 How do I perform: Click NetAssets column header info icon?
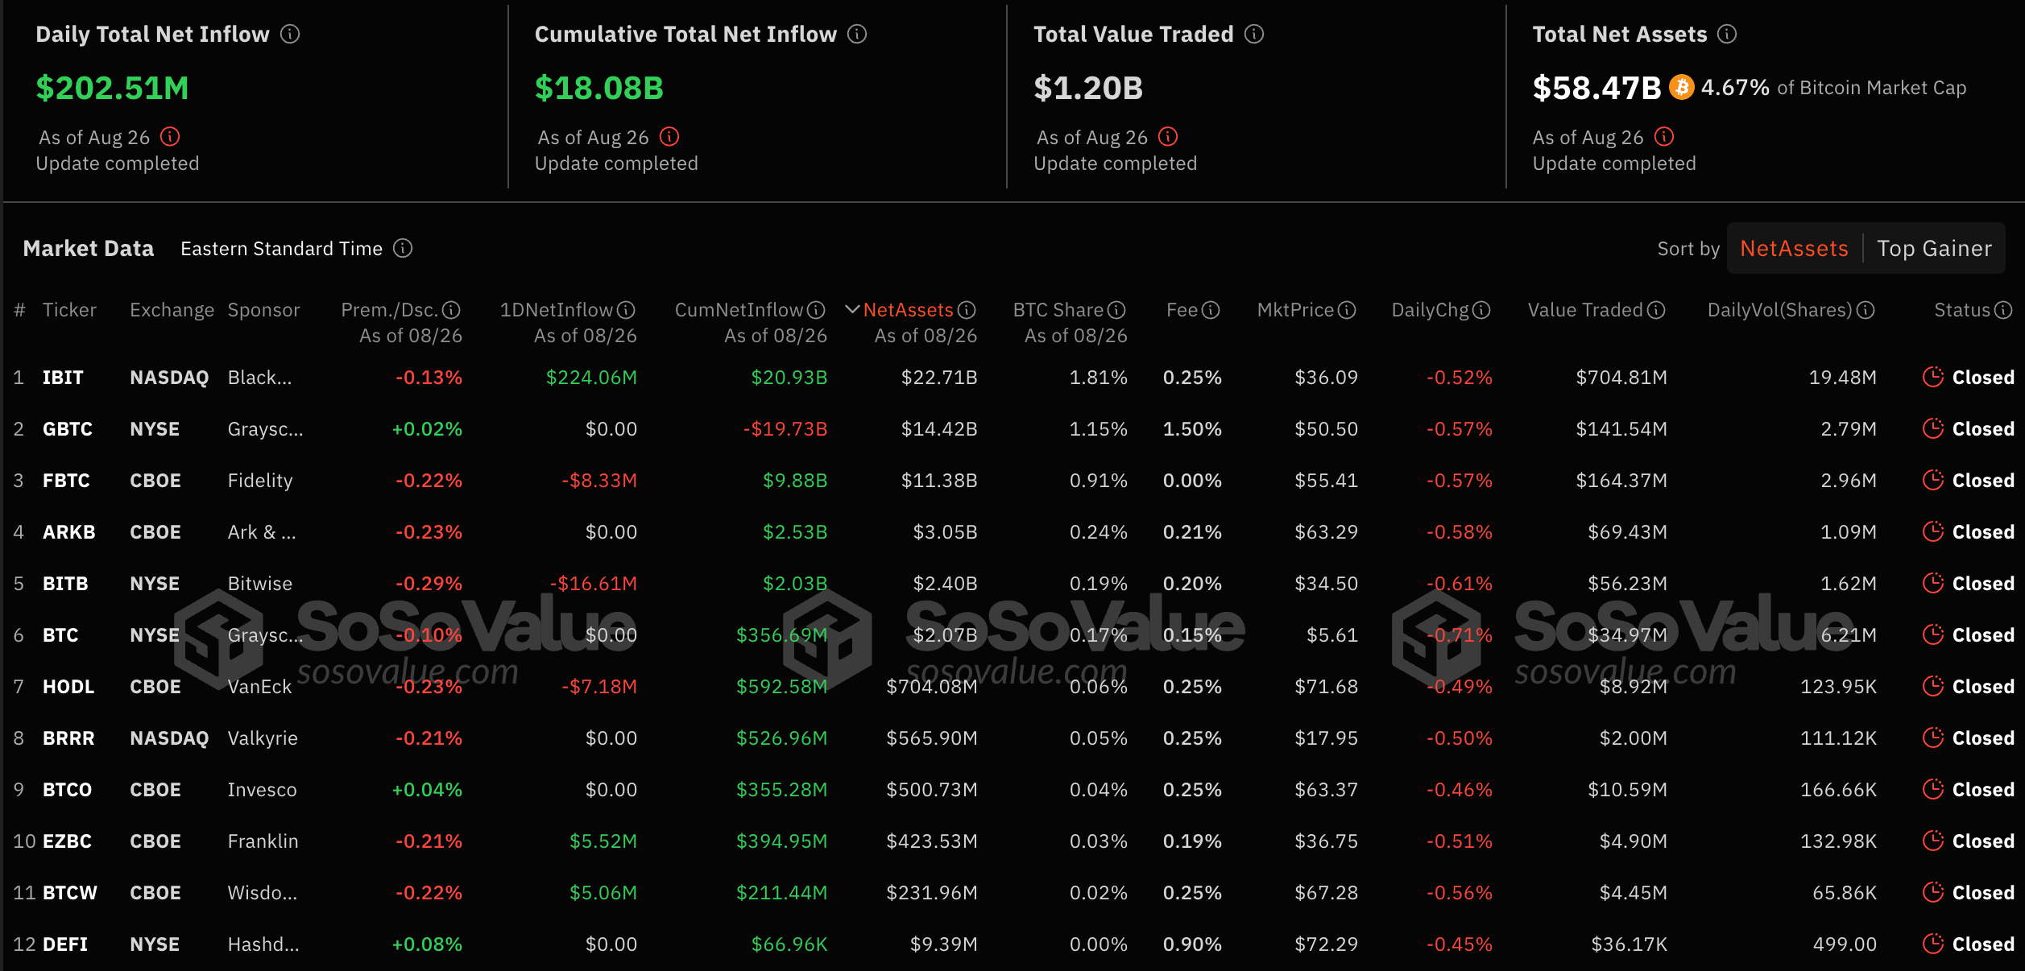[967, 310]
